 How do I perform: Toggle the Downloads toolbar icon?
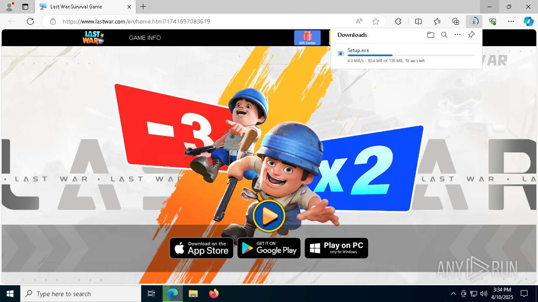(474, 21)
